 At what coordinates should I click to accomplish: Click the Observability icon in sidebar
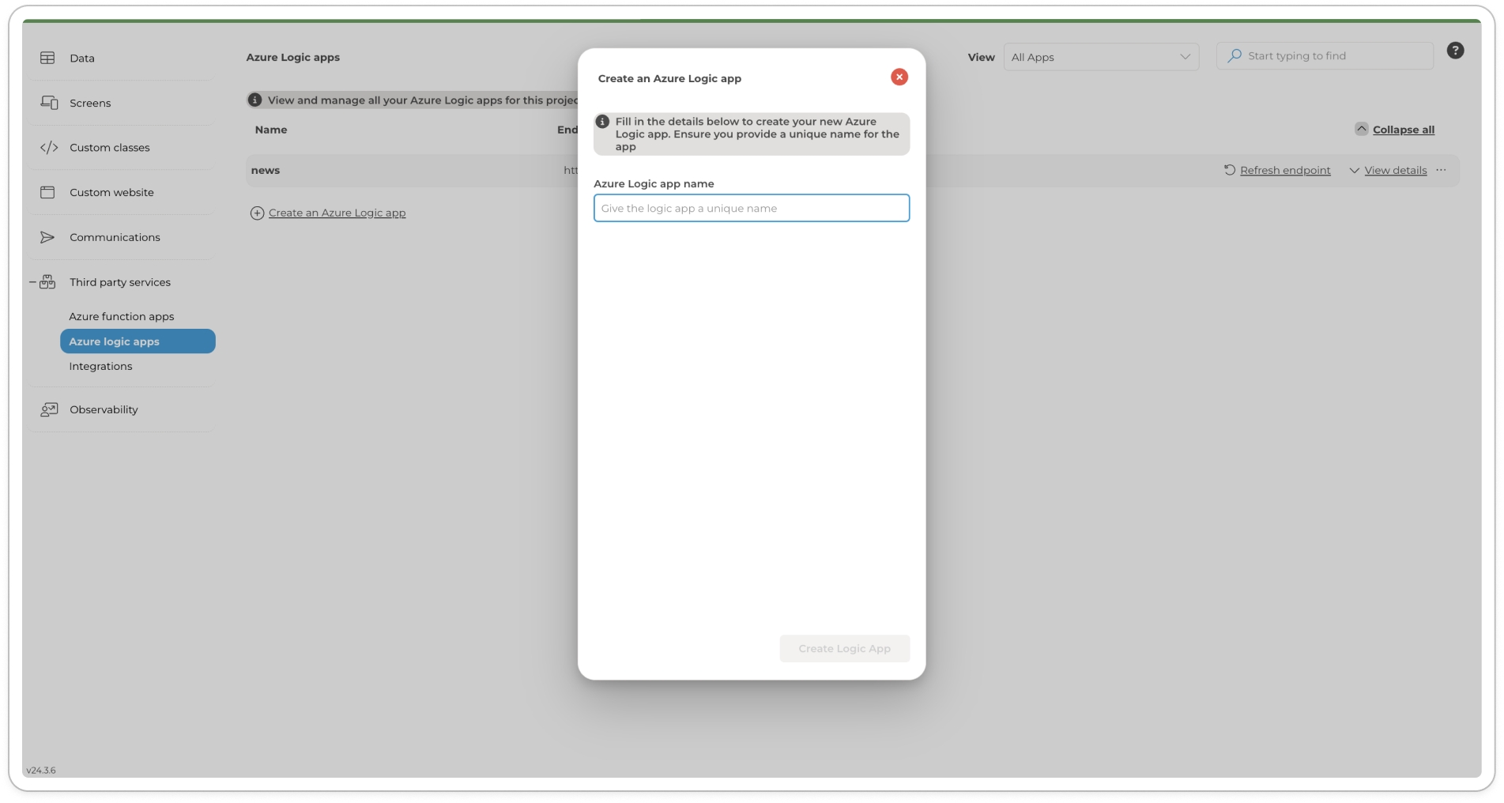(x=49, y=409)
